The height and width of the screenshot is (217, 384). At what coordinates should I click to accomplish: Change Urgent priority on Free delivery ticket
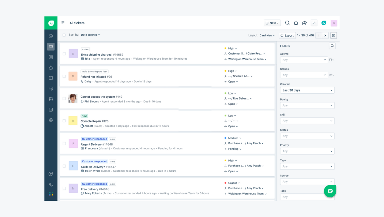tap(232, 183)
